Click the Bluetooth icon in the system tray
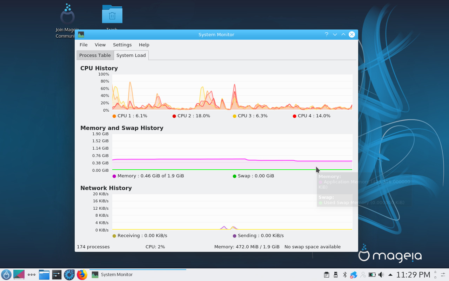 345,274
